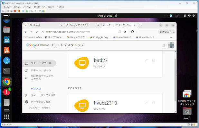199x128 pixels.
Task: Open the 操作(A) menu
Action: [17, 7]
